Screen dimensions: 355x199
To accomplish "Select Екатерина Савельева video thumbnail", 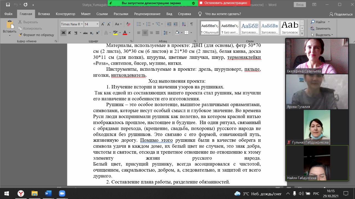I will (x=317, y=56).
